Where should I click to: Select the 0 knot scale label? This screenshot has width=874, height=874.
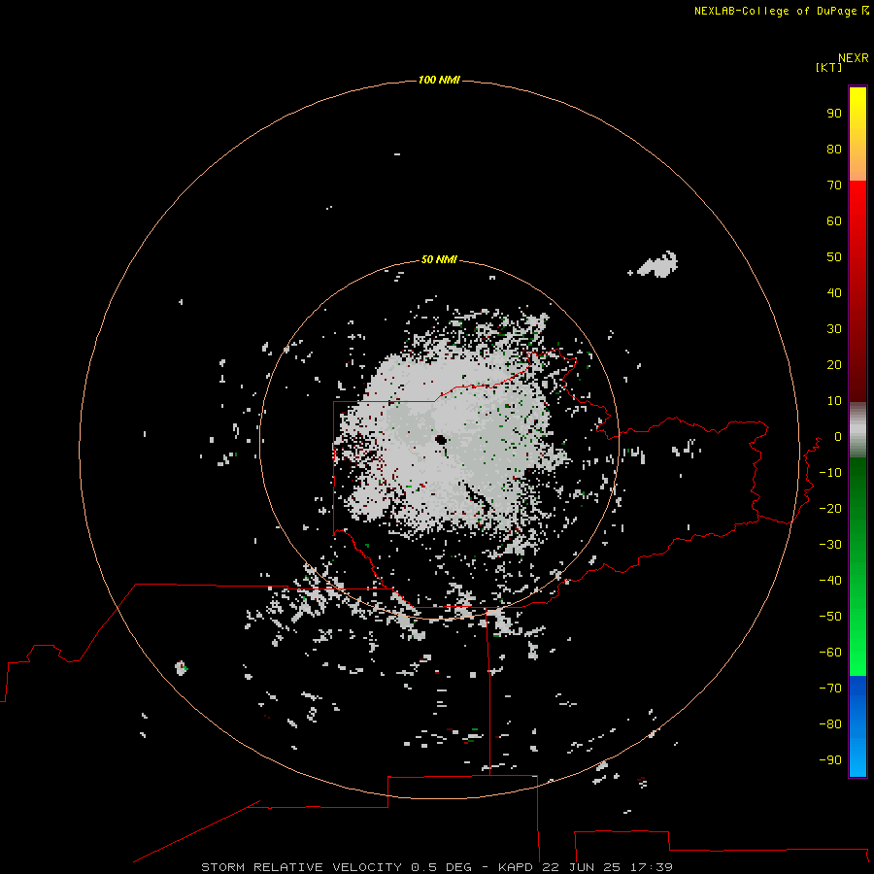pyautogui.click(x=838, y=436)
